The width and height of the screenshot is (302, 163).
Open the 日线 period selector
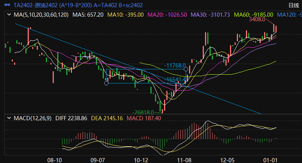click(293, 5)
